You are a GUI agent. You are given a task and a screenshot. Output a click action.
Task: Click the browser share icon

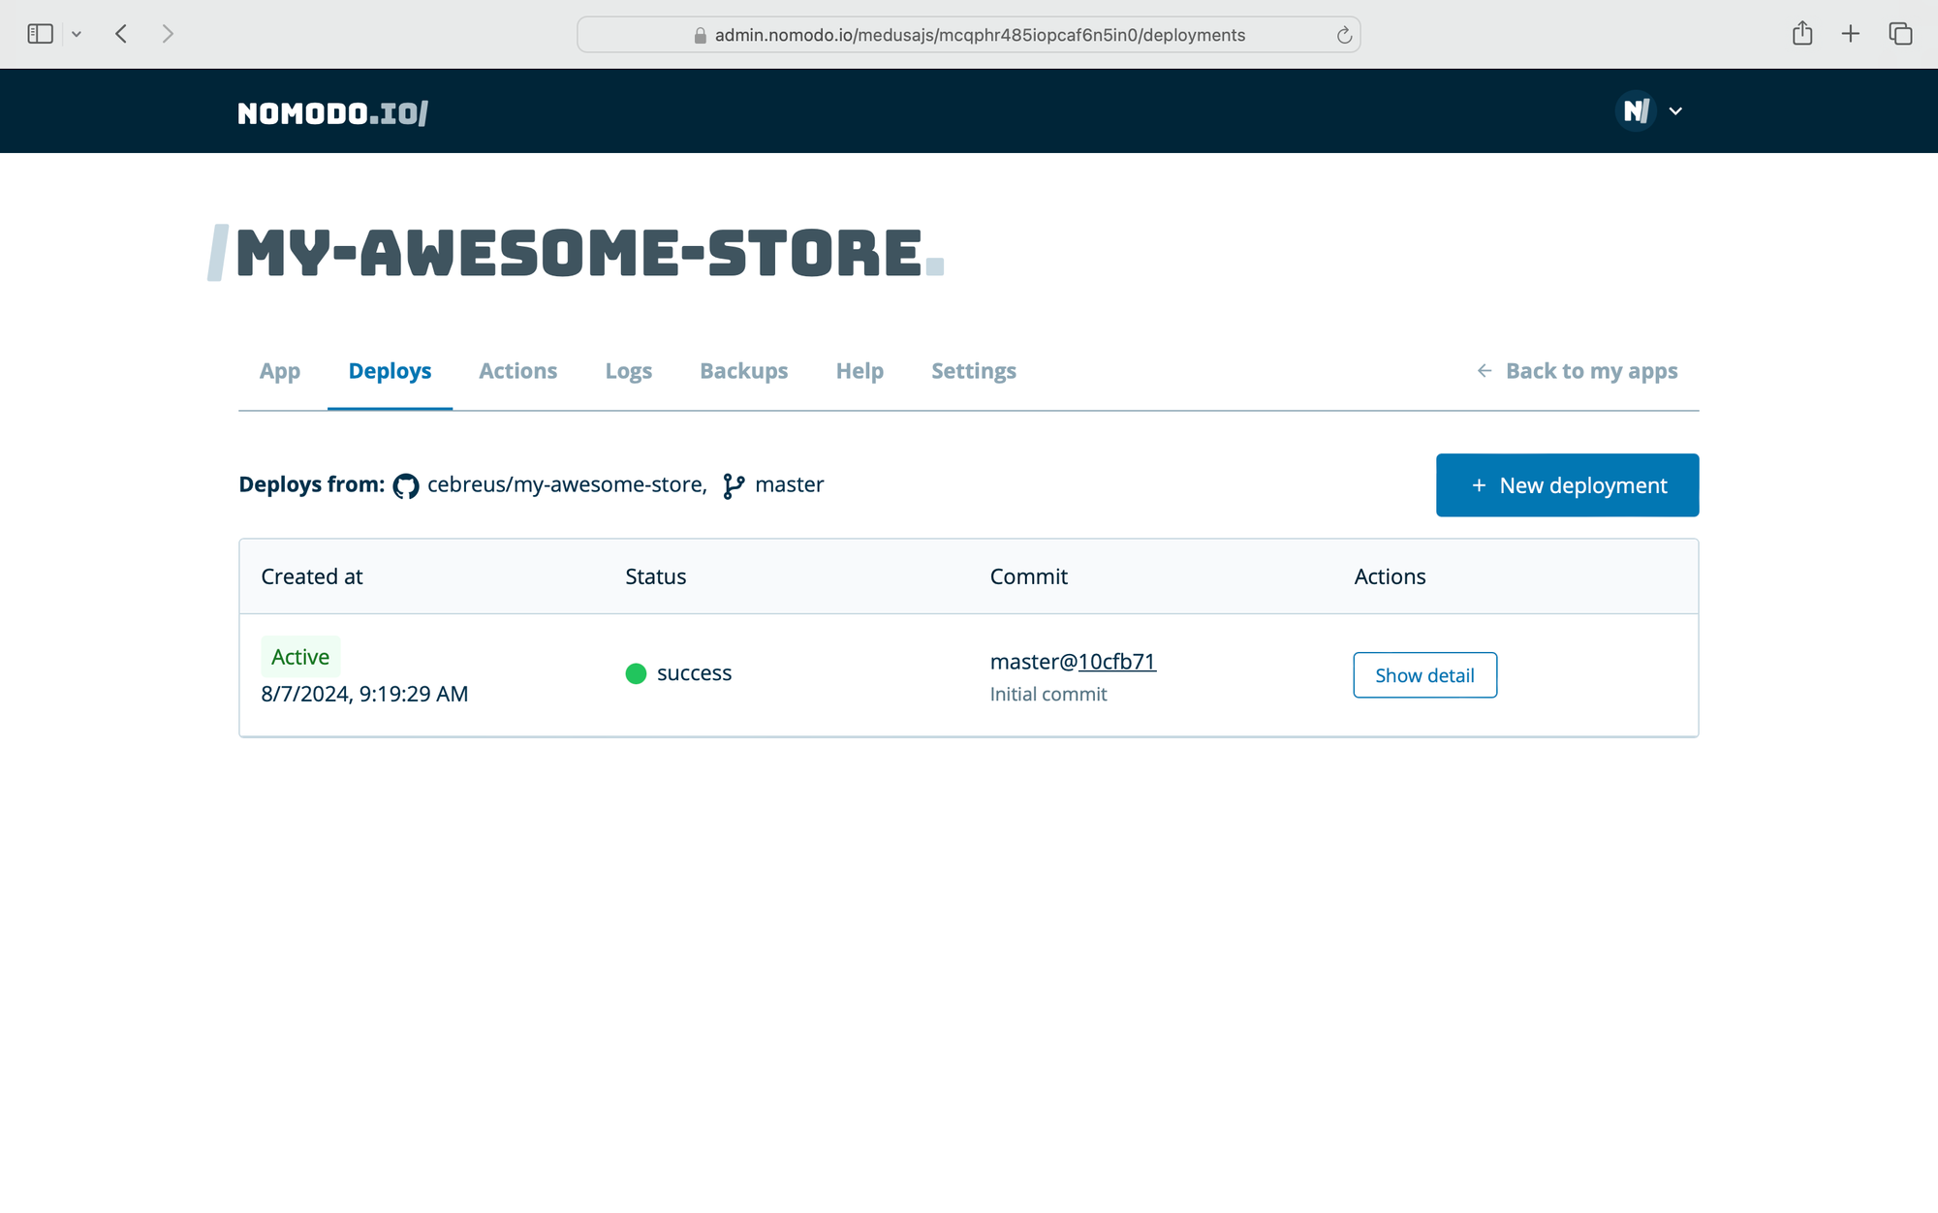point(1801,34)
